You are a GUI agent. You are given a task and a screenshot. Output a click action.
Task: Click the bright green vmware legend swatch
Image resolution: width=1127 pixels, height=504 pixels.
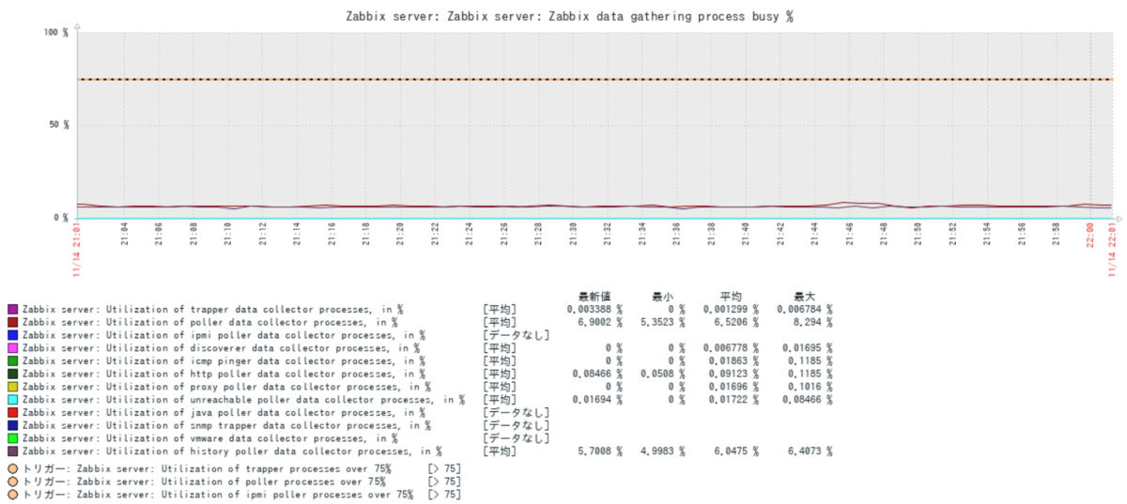click(13, 438)
